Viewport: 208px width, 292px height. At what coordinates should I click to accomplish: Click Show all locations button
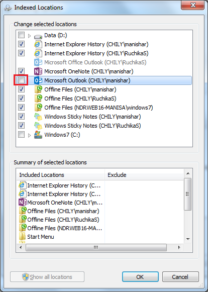point(47,277)
